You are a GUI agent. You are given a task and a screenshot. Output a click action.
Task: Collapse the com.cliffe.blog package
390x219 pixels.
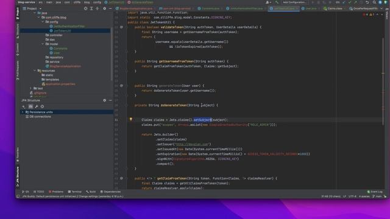point(39,18)
